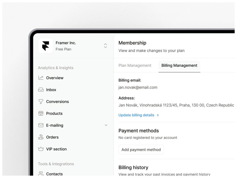
Task: Open Orders via its hand-coins icon
Action: [41, 137]
